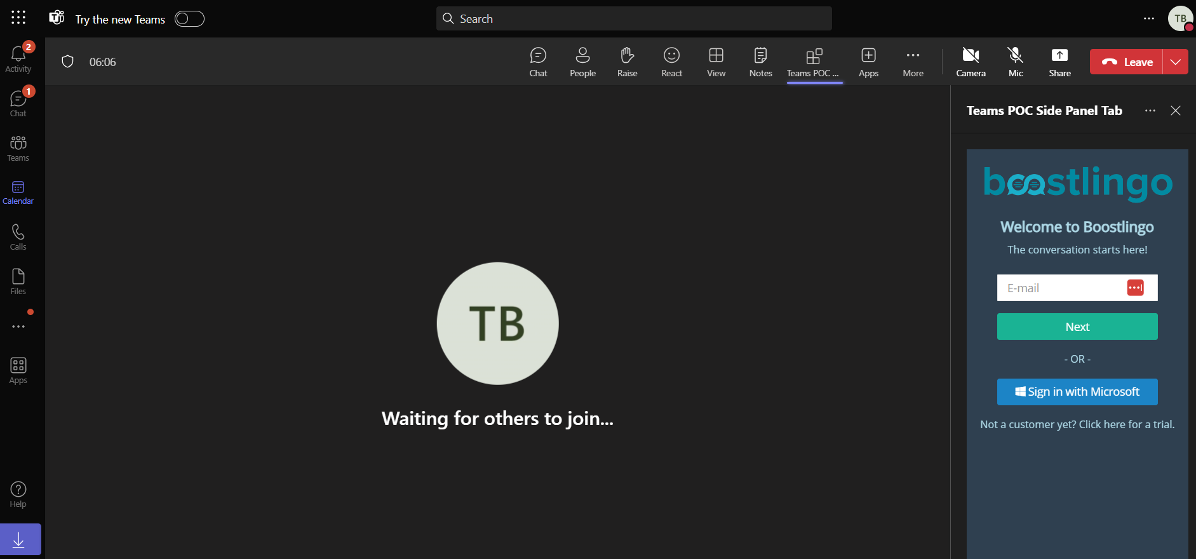Open the View layout options
This screenshot has width=1196, height=559.
[x=716, y=62]
